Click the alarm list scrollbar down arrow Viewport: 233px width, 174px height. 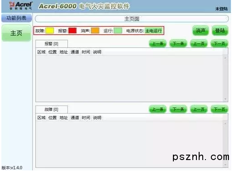225,99
